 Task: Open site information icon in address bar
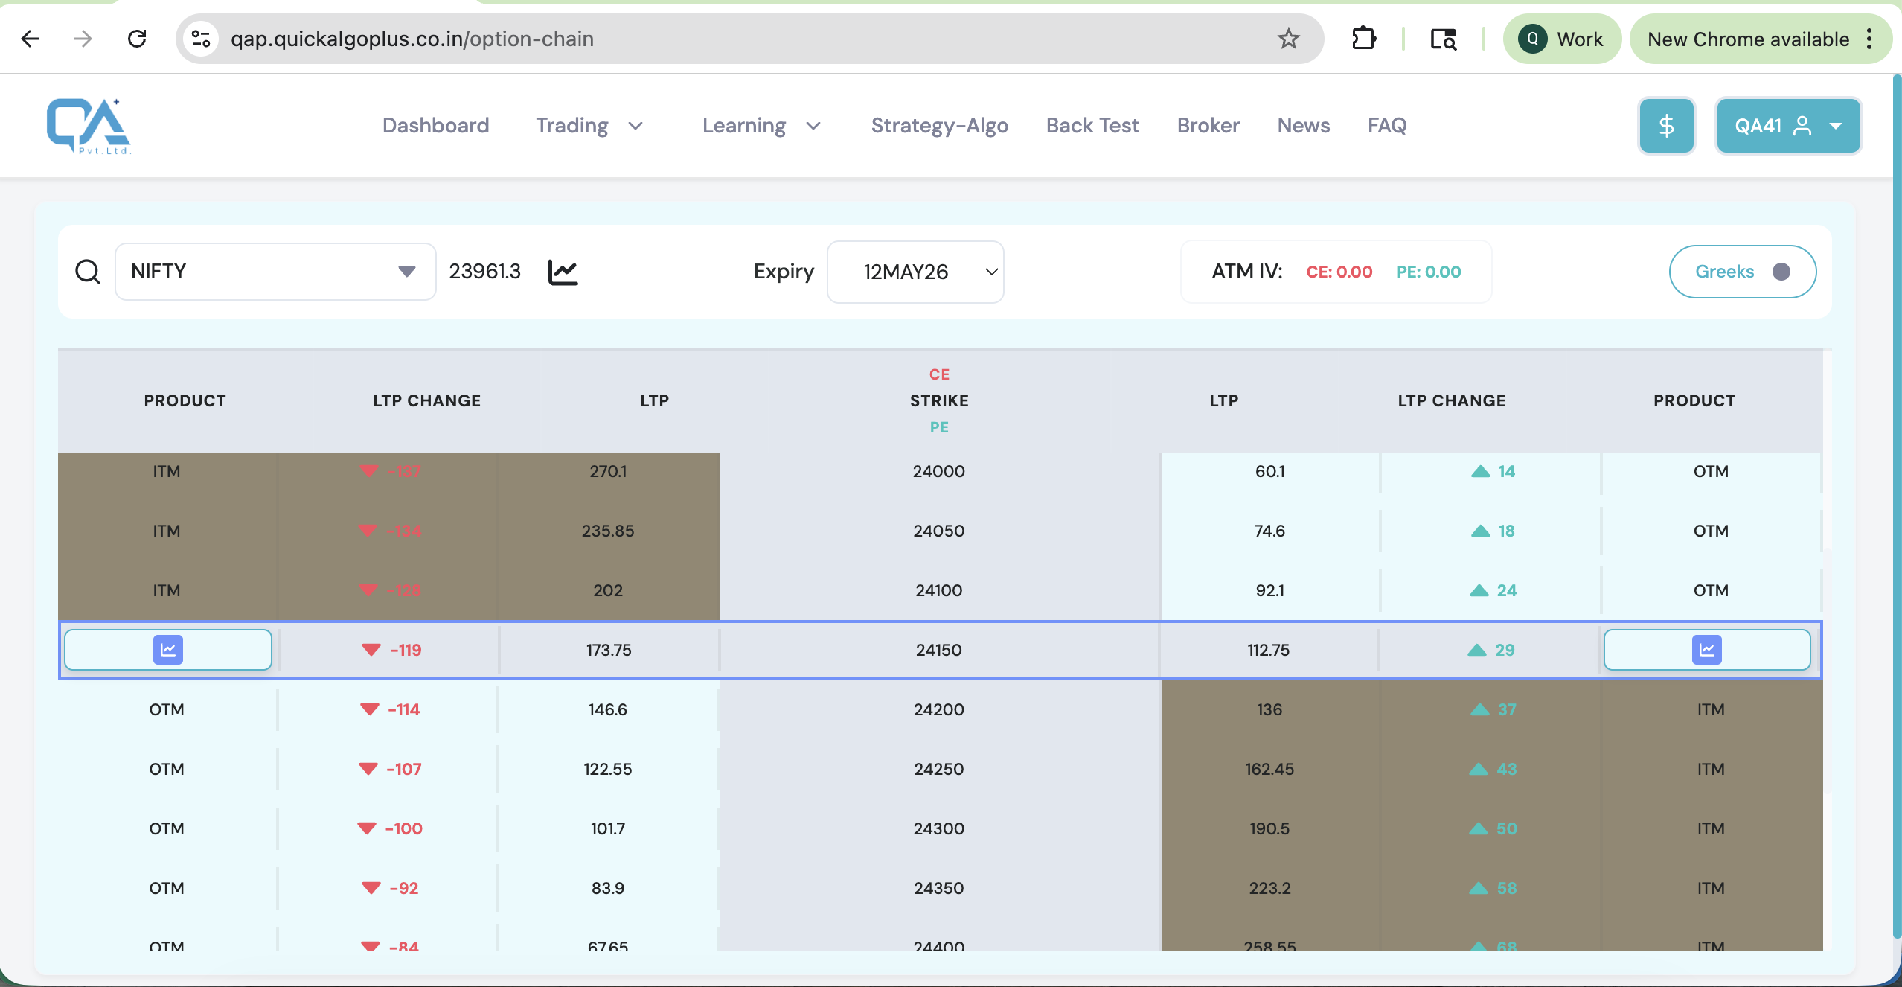click(x=201, y=39)
